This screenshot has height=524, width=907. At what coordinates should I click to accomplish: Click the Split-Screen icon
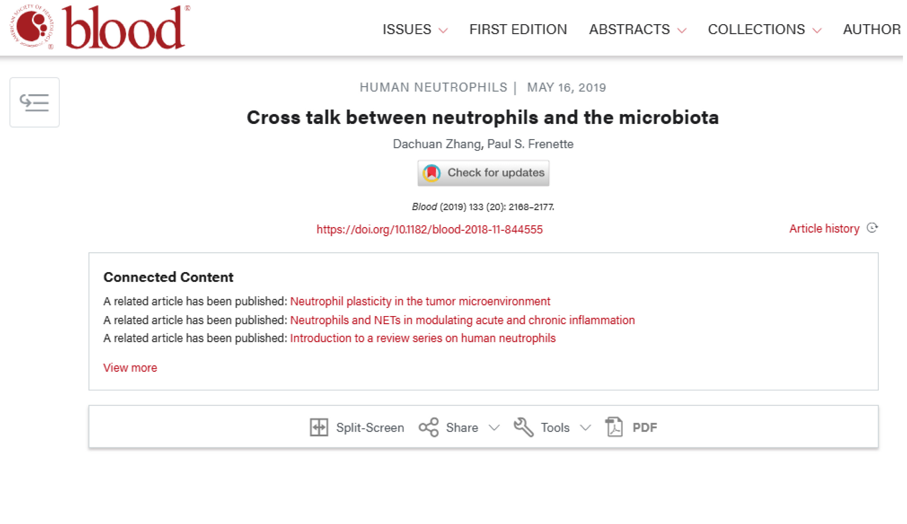pyautogui.click(x=319, y=427)
